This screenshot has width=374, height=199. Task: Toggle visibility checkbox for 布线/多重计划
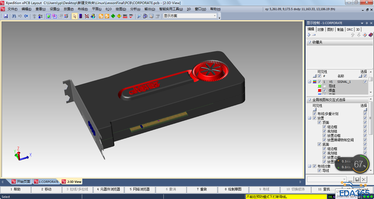[314, 114]
